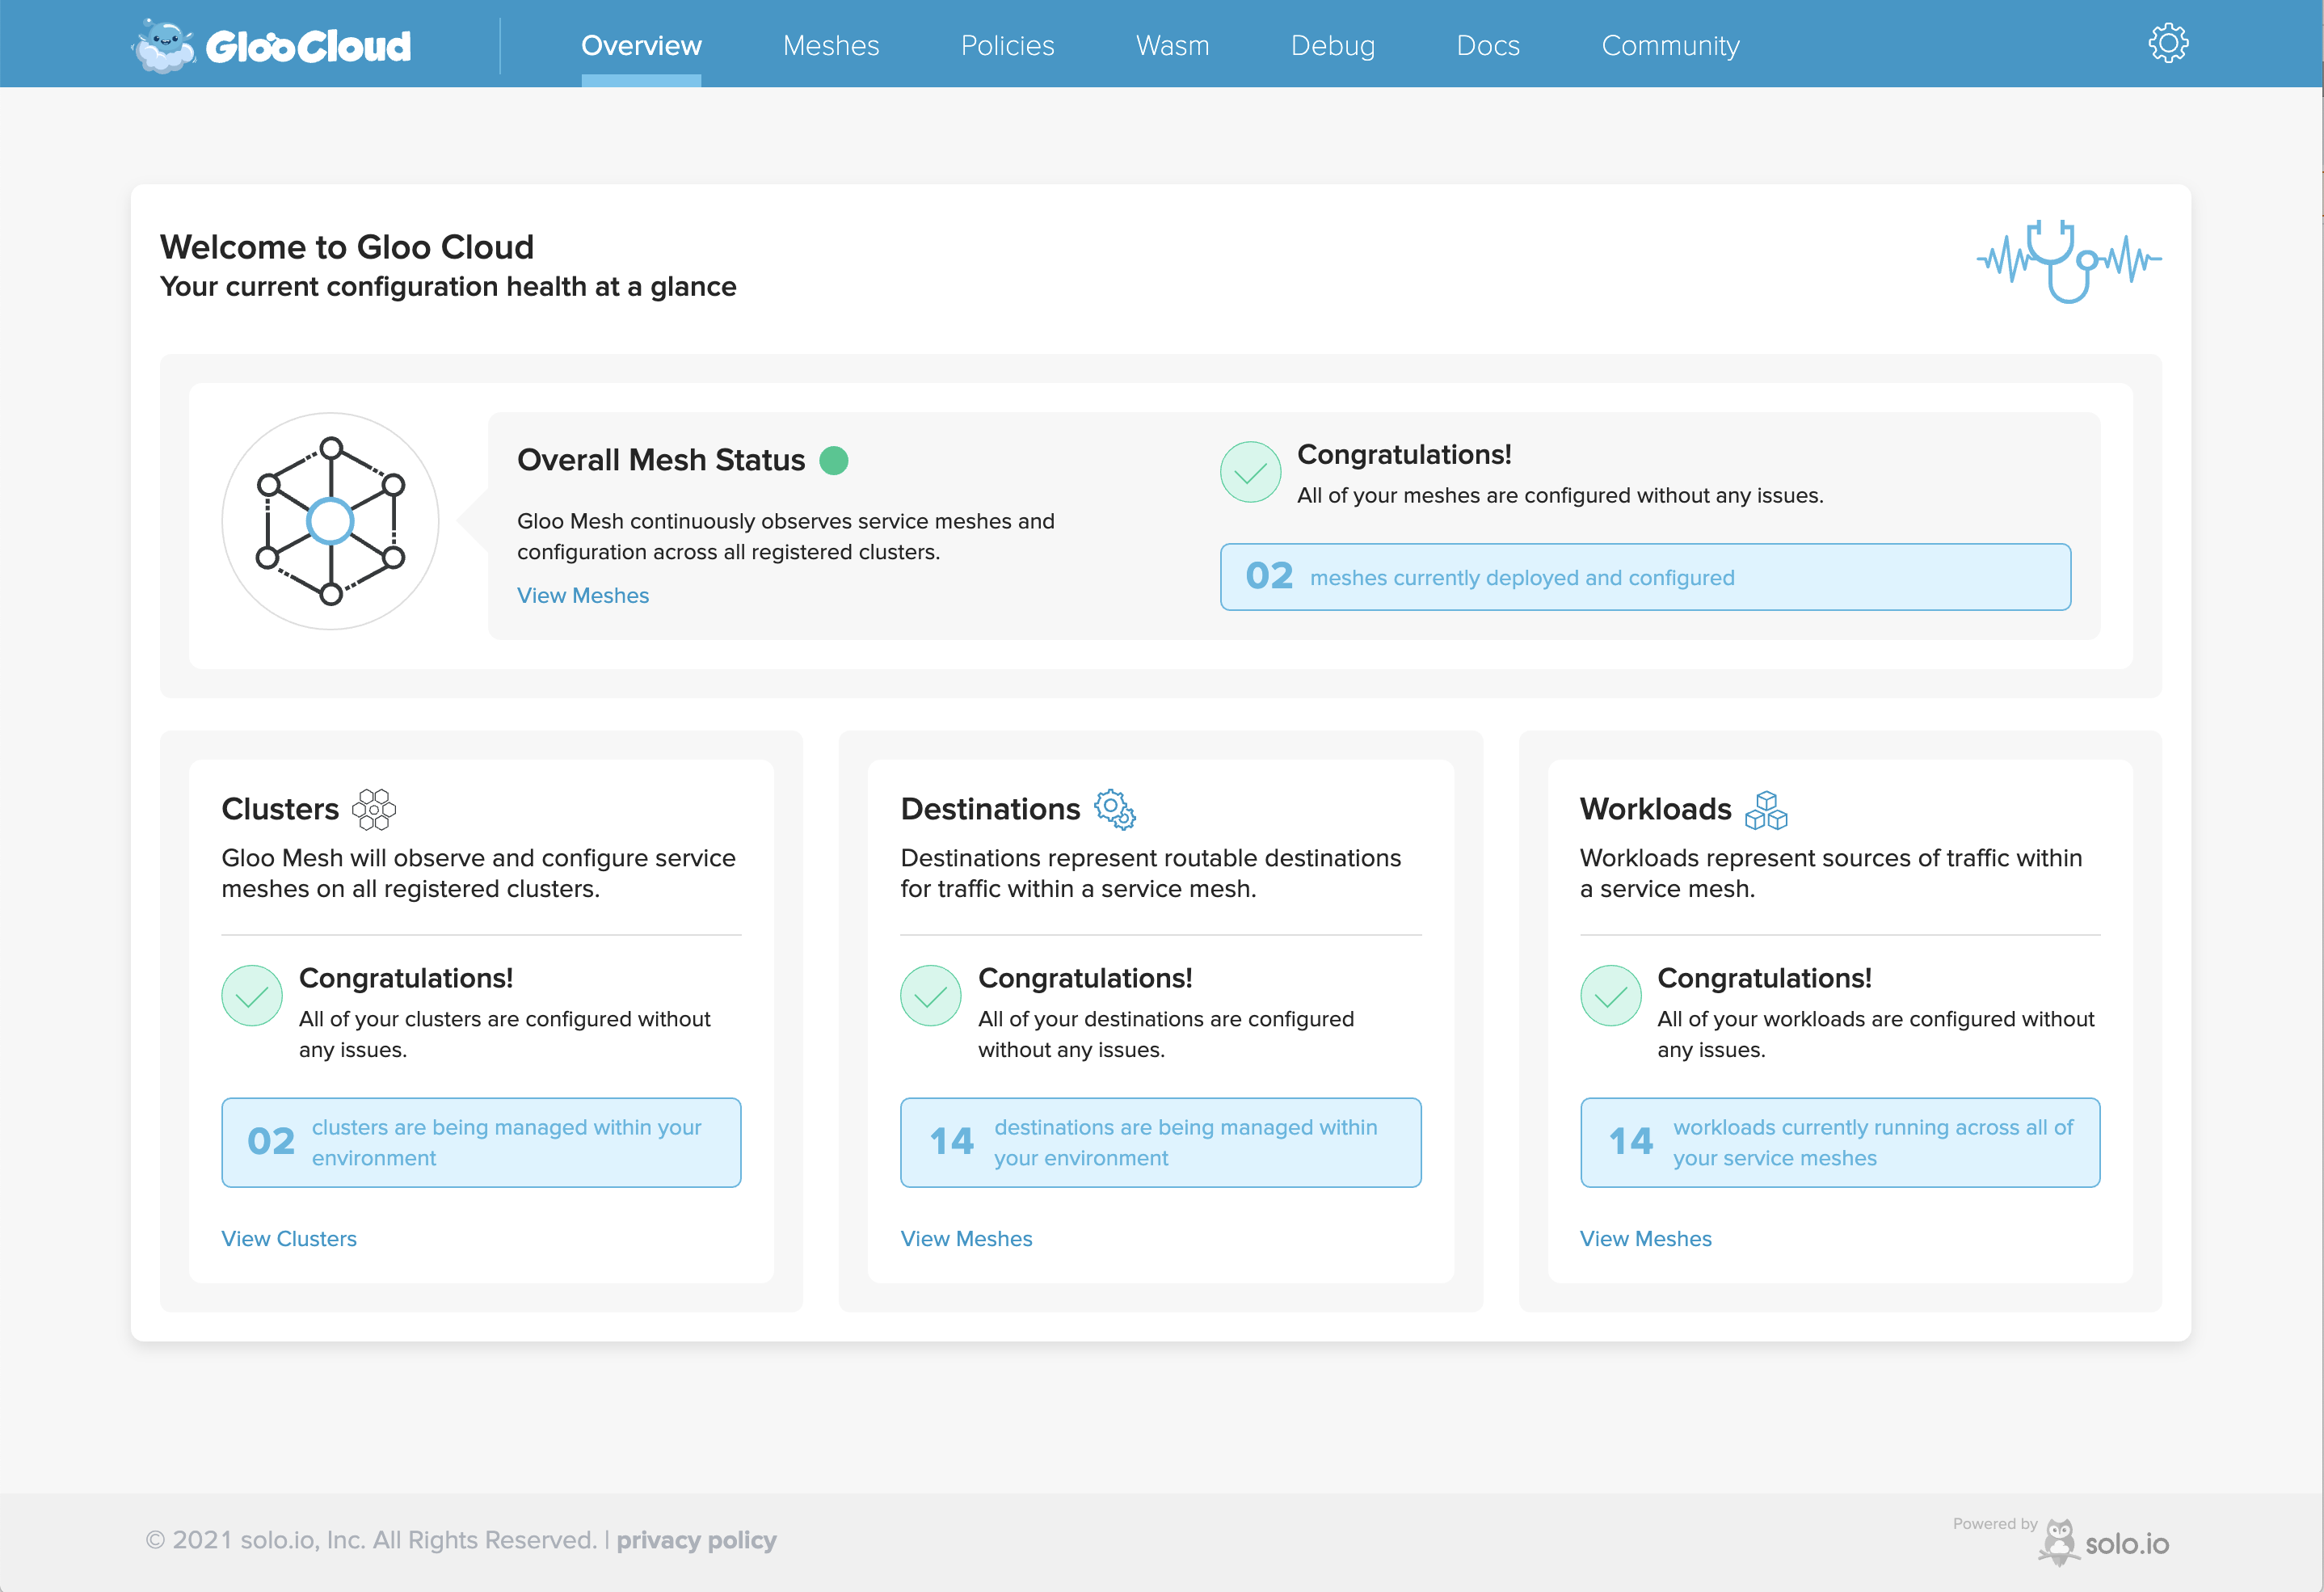Click 'Your current configuration health at a glance'
This screenshot has height=1592, width=2324.
point(448,287)
